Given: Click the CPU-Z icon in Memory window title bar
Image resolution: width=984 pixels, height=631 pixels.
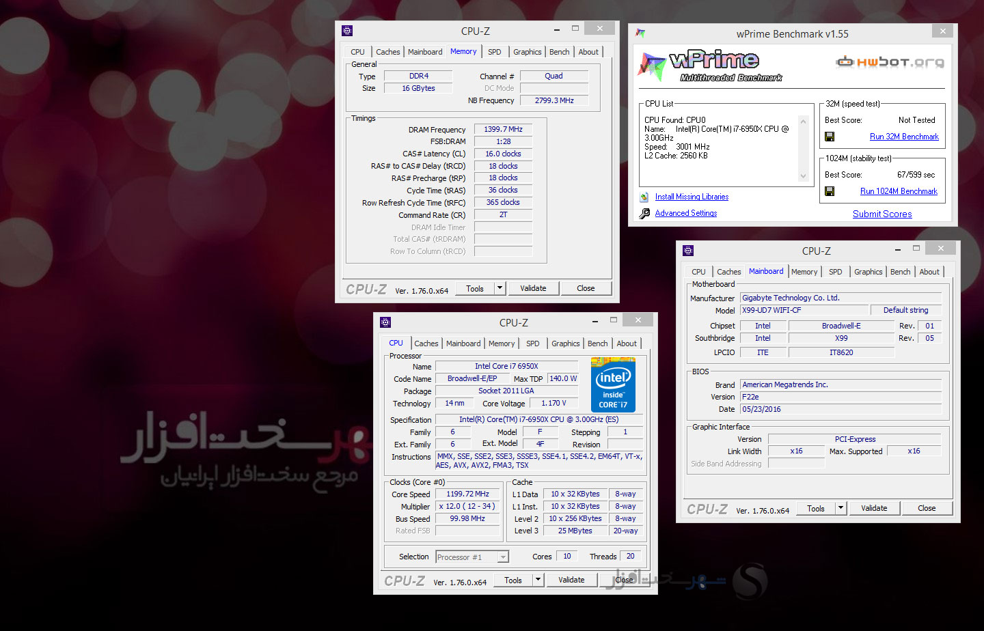Looking at the screenshot, I should click(347, 31).
